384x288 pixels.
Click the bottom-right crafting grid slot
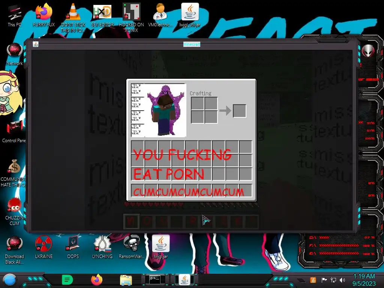(x=211, y=117)
